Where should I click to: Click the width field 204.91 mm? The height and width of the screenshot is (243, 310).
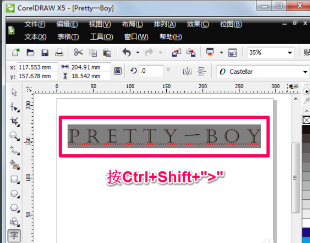(x=90, y=67)
